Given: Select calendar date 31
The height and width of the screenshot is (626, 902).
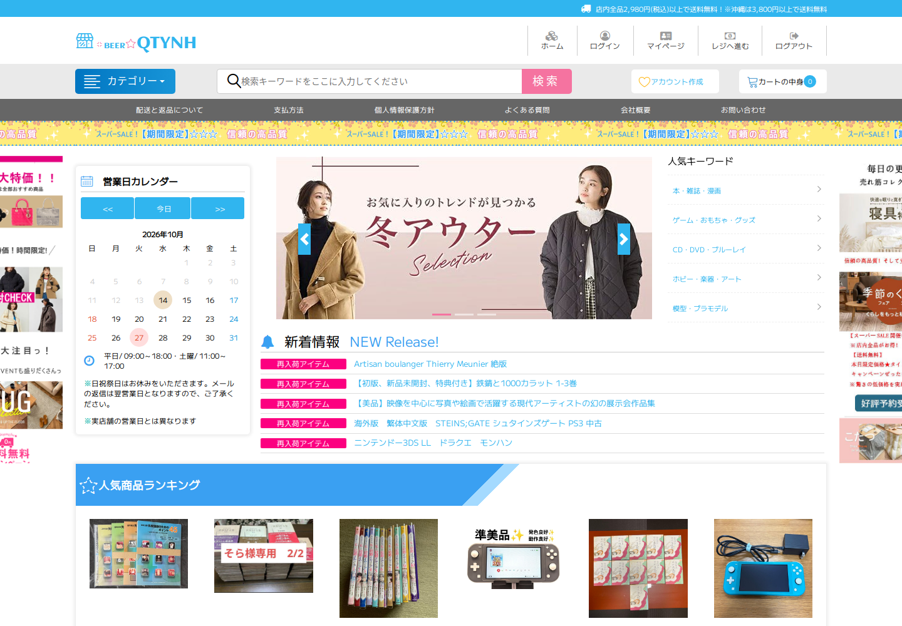Looking at the screenshot, I should point(234,337).
